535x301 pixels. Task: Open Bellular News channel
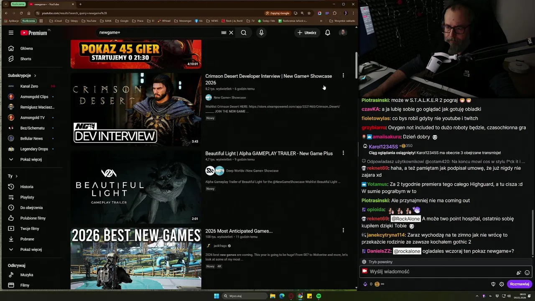coord(32,138)
